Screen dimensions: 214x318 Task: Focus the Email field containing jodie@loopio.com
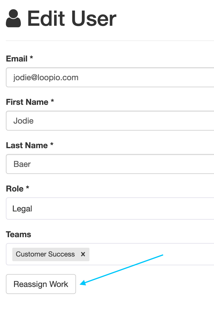click(110, 77)
